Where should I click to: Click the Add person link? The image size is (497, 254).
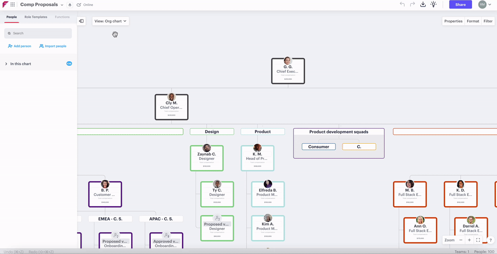tap(19, 46)
